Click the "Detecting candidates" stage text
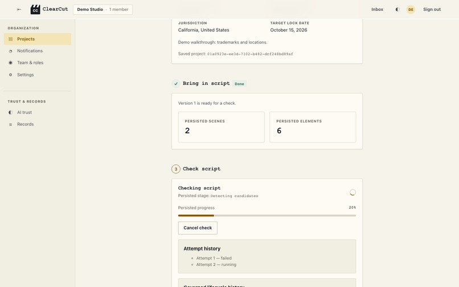Viewport: 459px width, 287px height. point(234,196)
